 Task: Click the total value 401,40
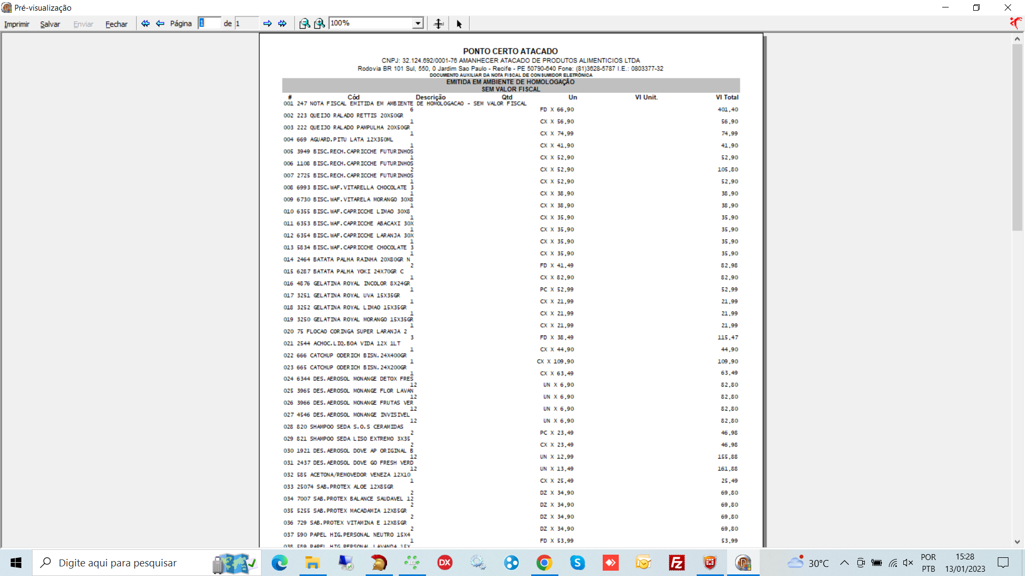728,109
